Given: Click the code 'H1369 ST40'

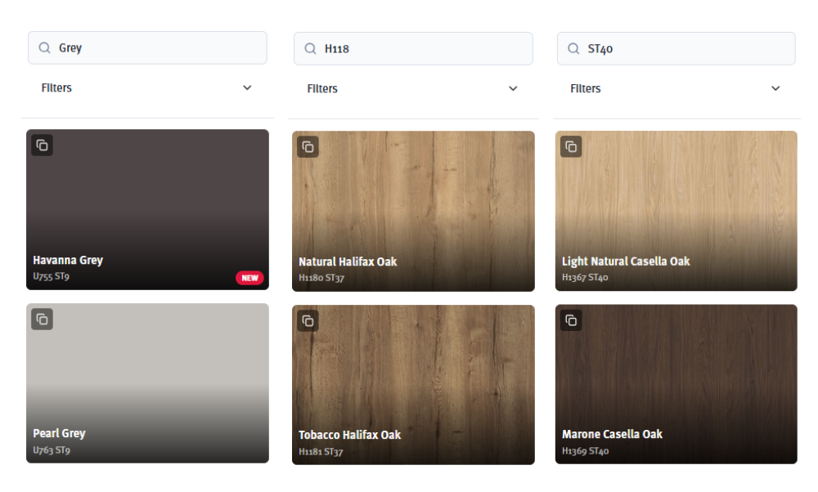Looking at the screenshot, I should click(x=586, y=451).
